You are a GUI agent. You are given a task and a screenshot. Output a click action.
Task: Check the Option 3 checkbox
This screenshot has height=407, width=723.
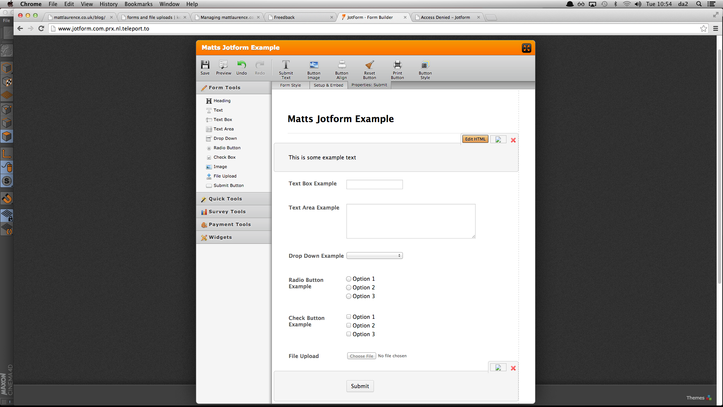click(x=349, y=334)
